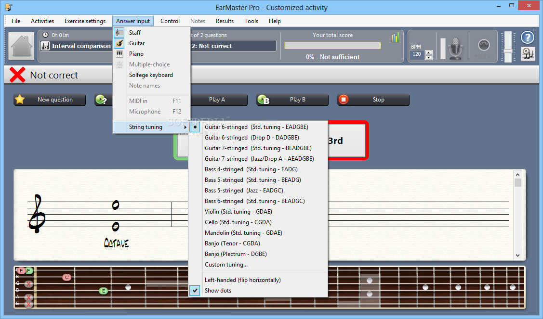The image size is (543, 319).
Task: Select Guitar 7-stringed Std. tuning BEADGBE
Action: (x=258, y=148)
